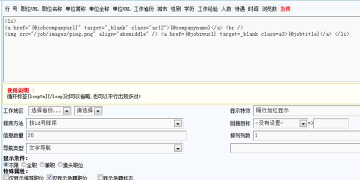Insert the 待遇 tag

pos(239,9)
